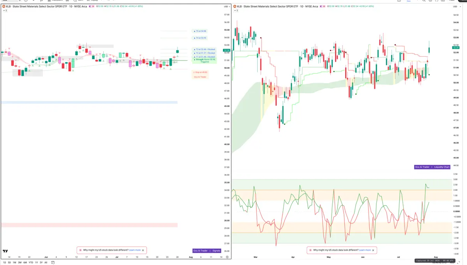Expand the 2 indicators legend in left chart
The width and height of the screenshot is (467, 265).
tap(5, 10)
